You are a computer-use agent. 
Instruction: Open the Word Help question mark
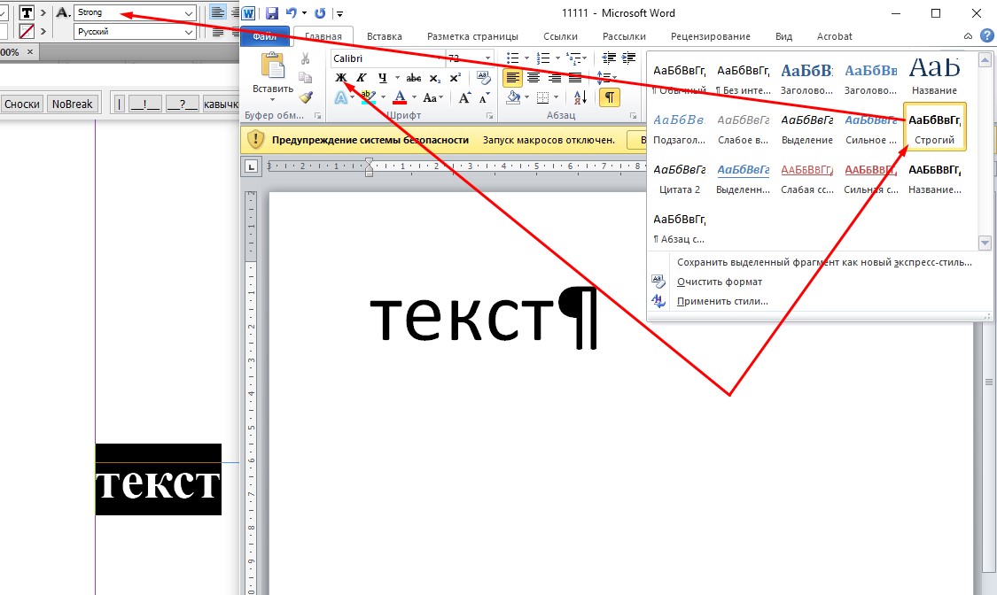[x=986, y=36]
